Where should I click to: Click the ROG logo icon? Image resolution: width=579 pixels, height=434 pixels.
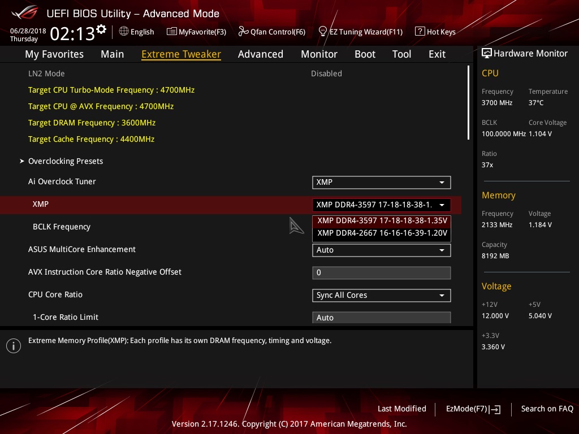coord(25,13)
